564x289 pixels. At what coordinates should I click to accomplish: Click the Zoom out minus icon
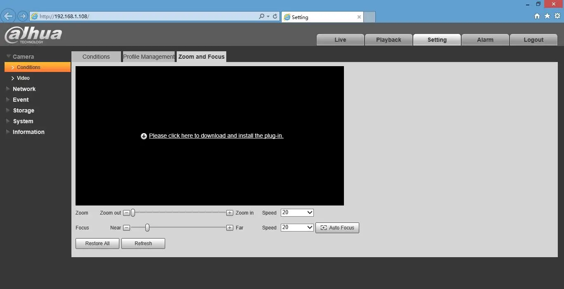(x=127, y=213)
